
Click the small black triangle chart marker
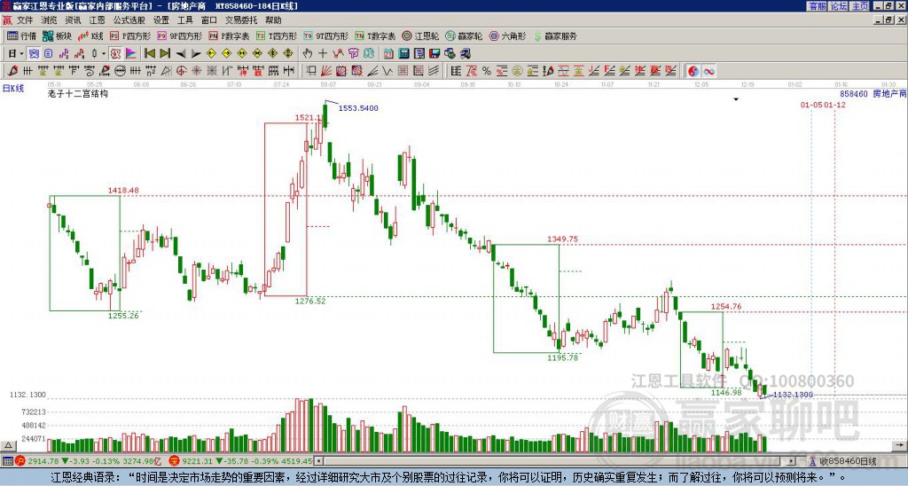tap(736, 99)
